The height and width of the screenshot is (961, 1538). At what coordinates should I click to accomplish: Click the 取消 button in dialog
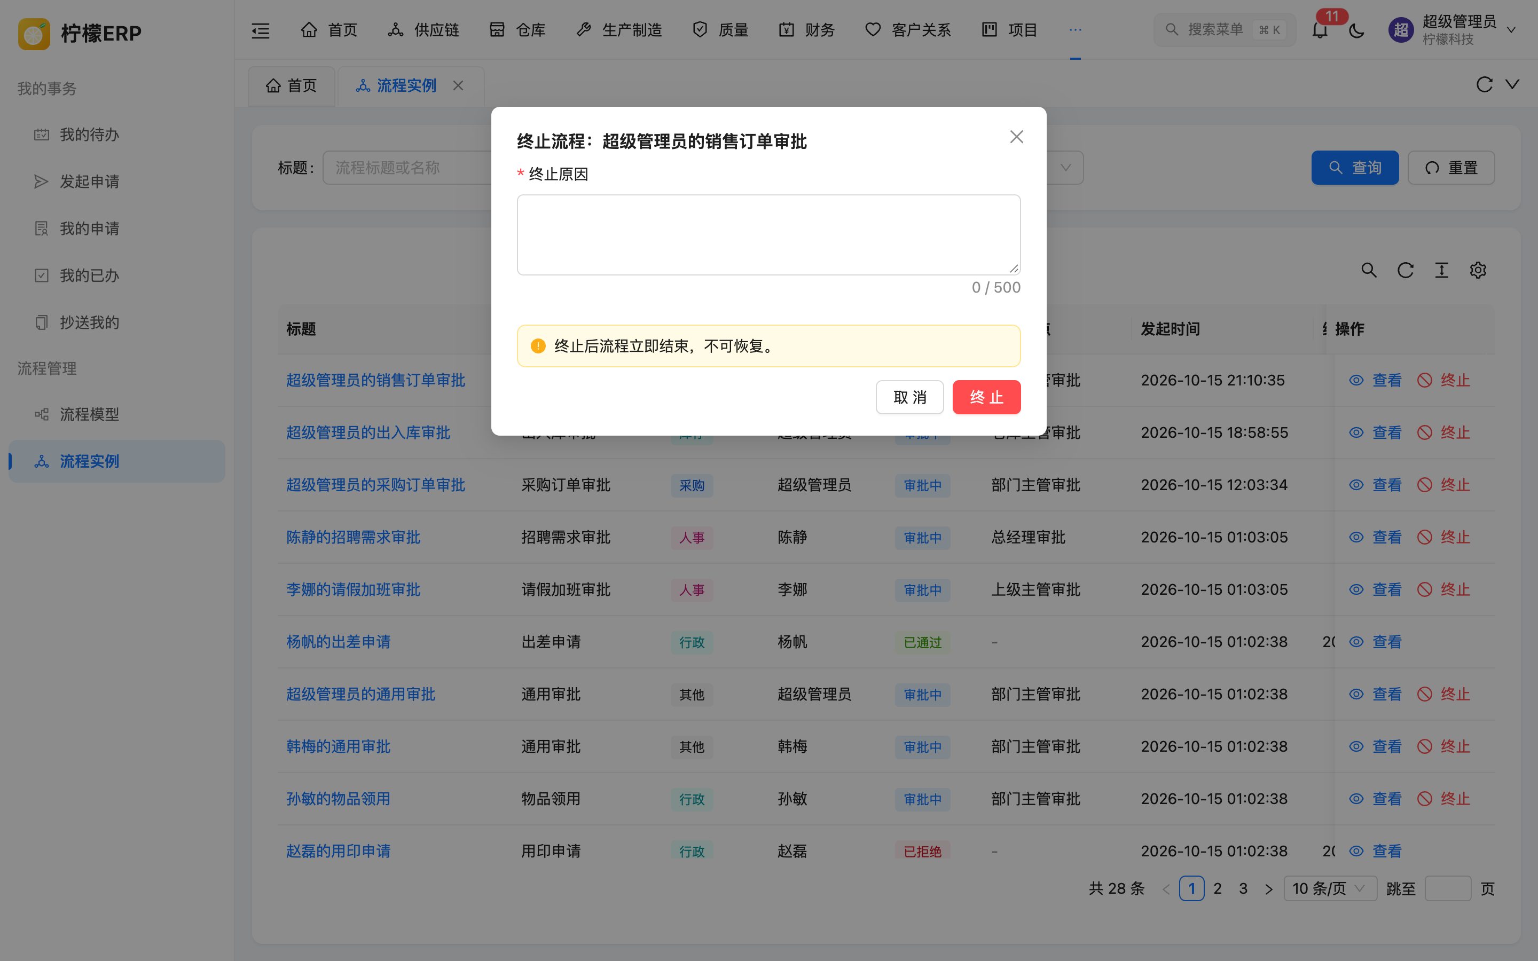(x=909, y=397)
